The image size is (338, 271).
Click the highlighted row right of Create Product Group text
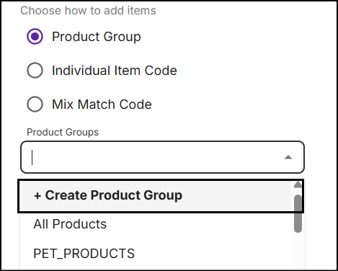236,196
